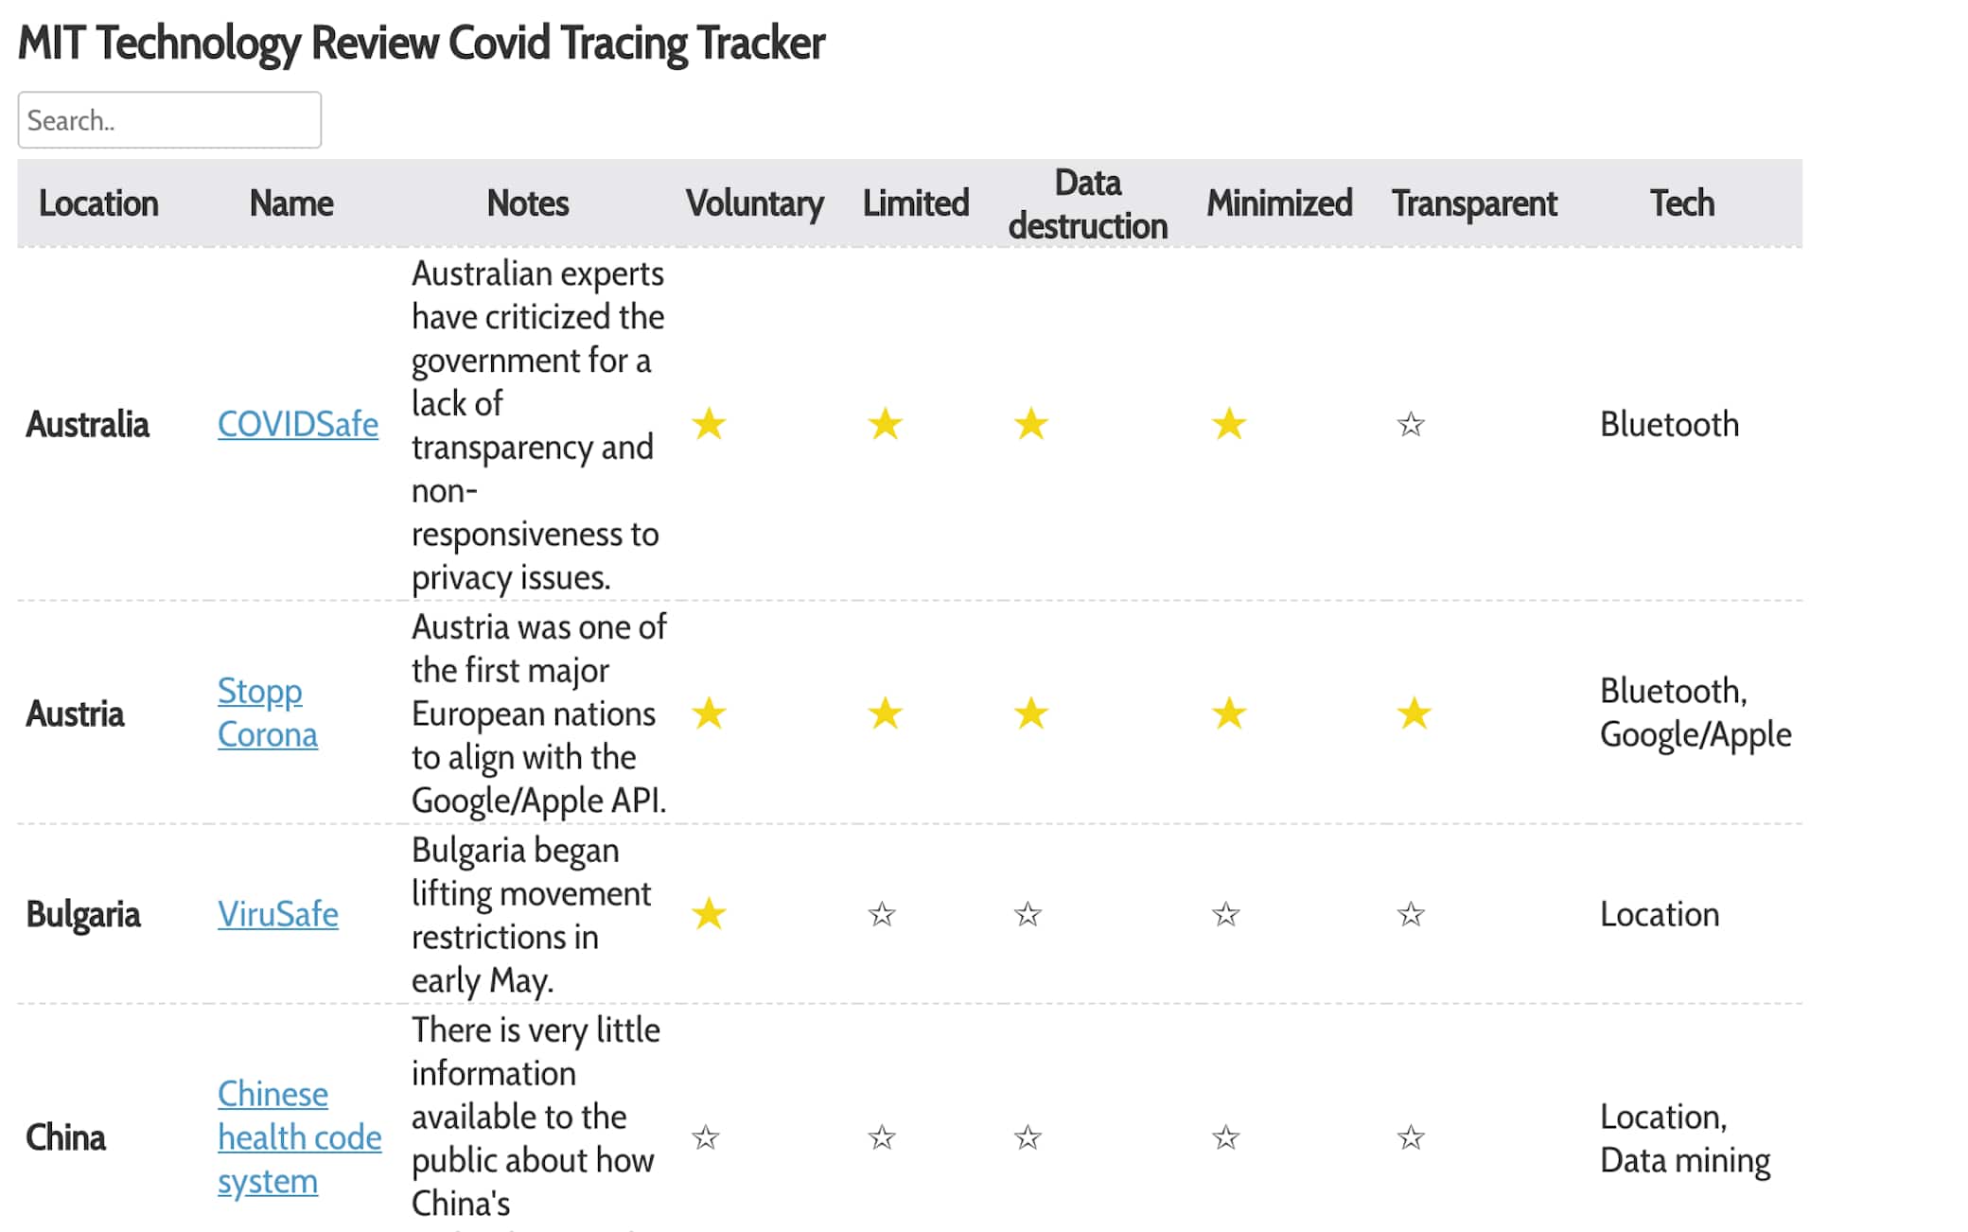Click China's empty Voluntary star
This screenshot has height=1232, width=1968.
[706, 1137]
